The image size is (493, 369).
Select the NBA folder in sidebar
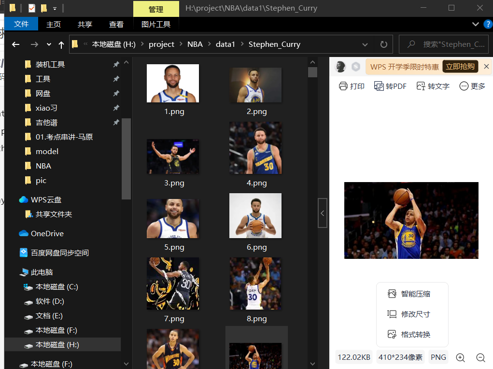point(43,166)
